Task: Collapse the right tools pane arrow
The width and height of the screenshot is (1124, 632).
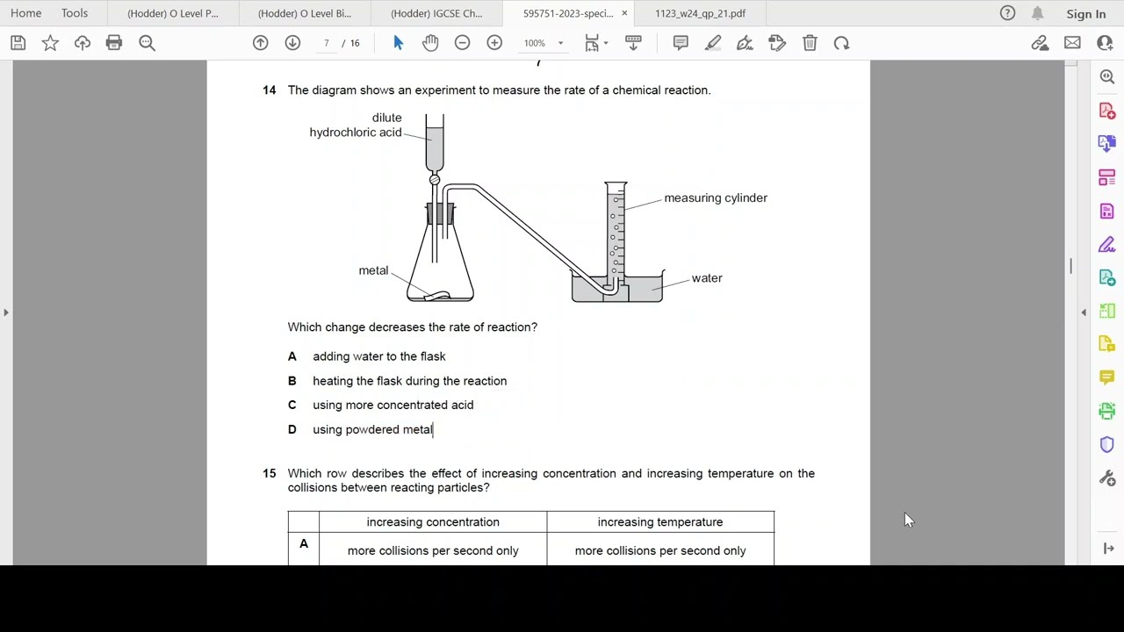Action: click(1084, 312)
